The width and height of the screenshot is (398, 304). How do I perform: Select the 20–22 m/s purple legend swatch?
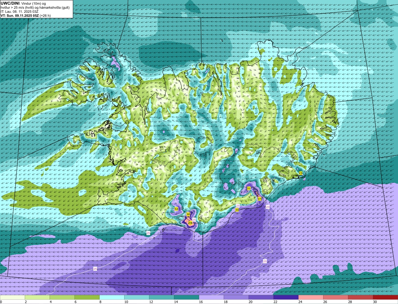[x=261, y=297]
